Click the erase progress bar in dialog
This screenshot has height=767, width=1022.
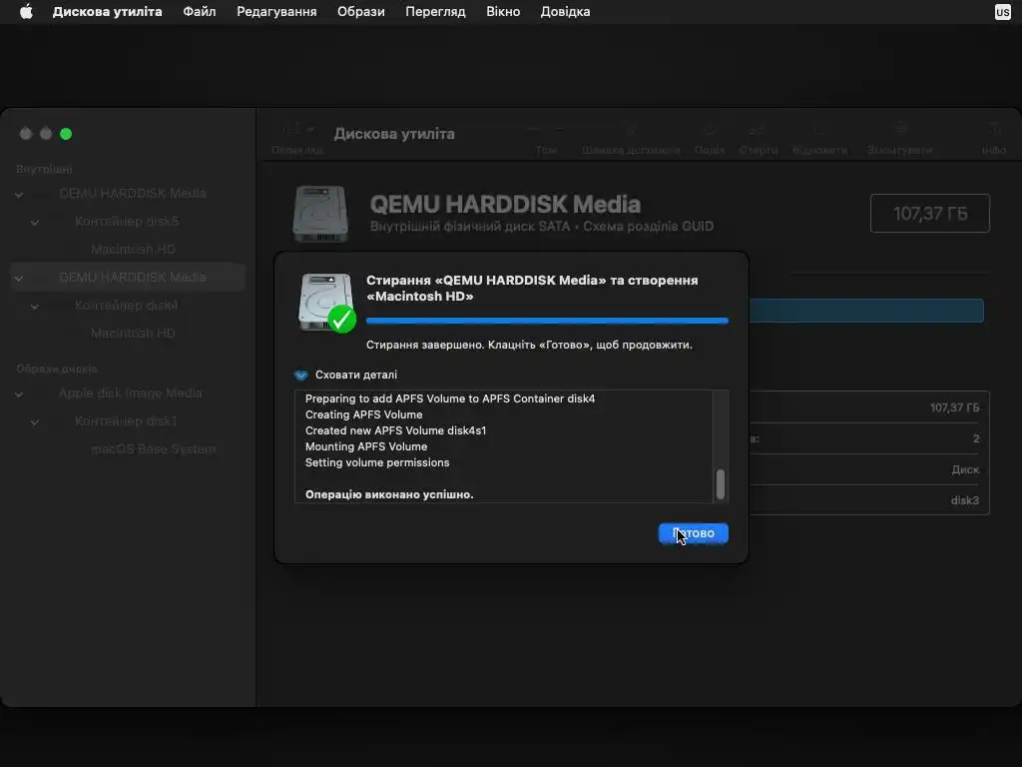pos(547,321)
